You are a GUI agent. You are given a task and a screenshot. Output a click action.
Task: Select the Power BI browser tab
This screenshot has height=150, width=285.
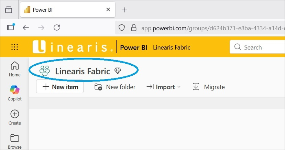click(x=62, y=10)
